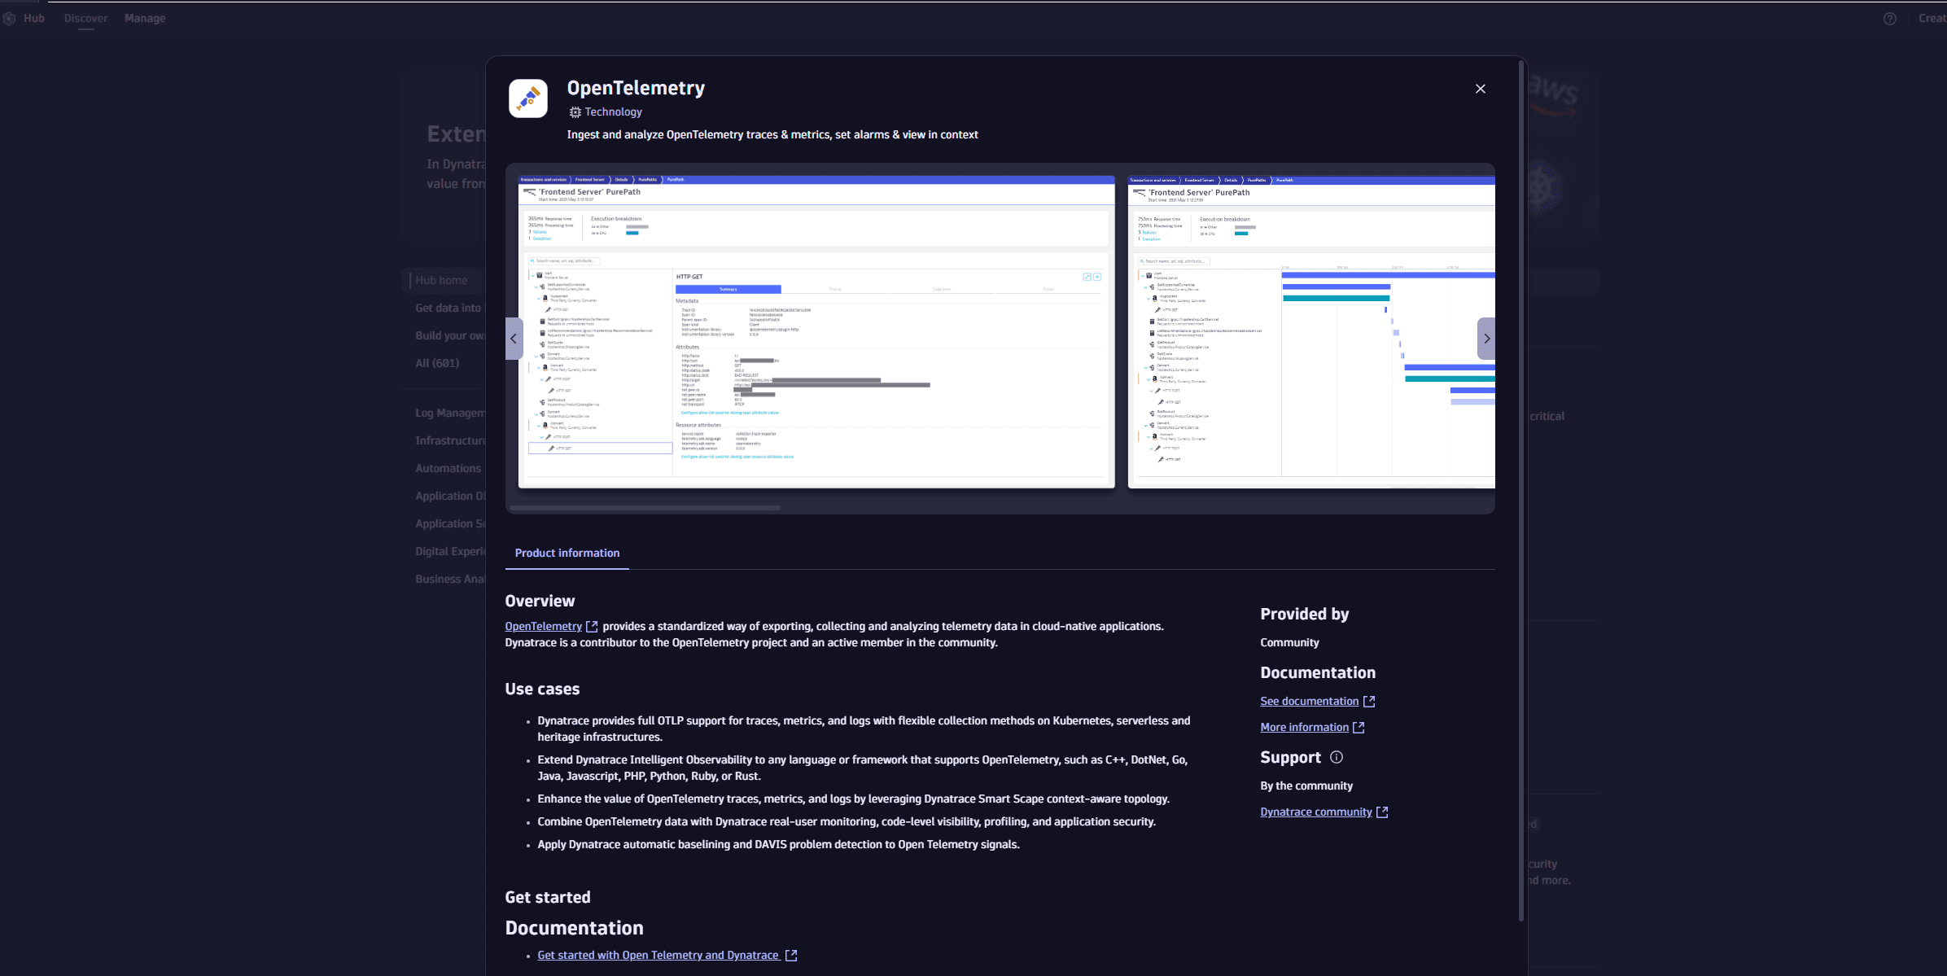Select All (601) in the sidebar
Screen dimensions: 1947x976
pos(437,363)
